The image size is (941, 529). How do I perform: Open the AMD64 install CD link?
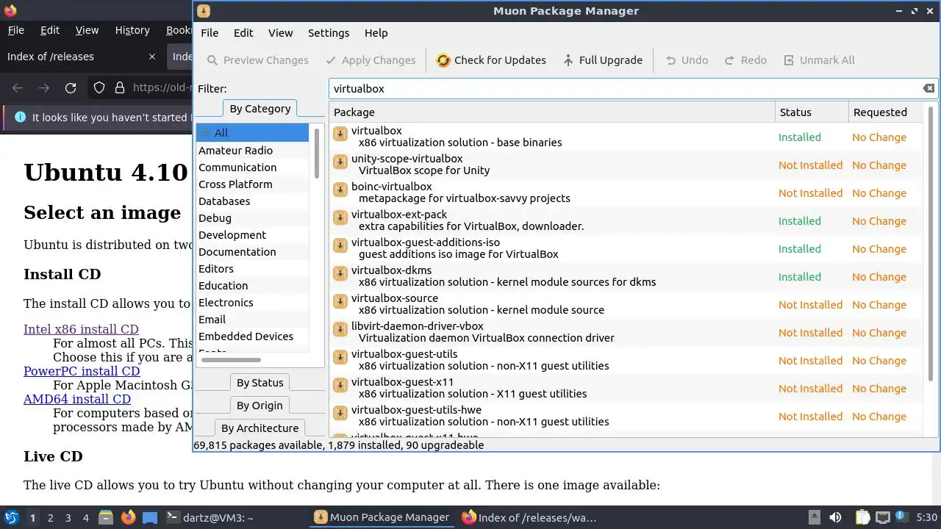(77, 399)
